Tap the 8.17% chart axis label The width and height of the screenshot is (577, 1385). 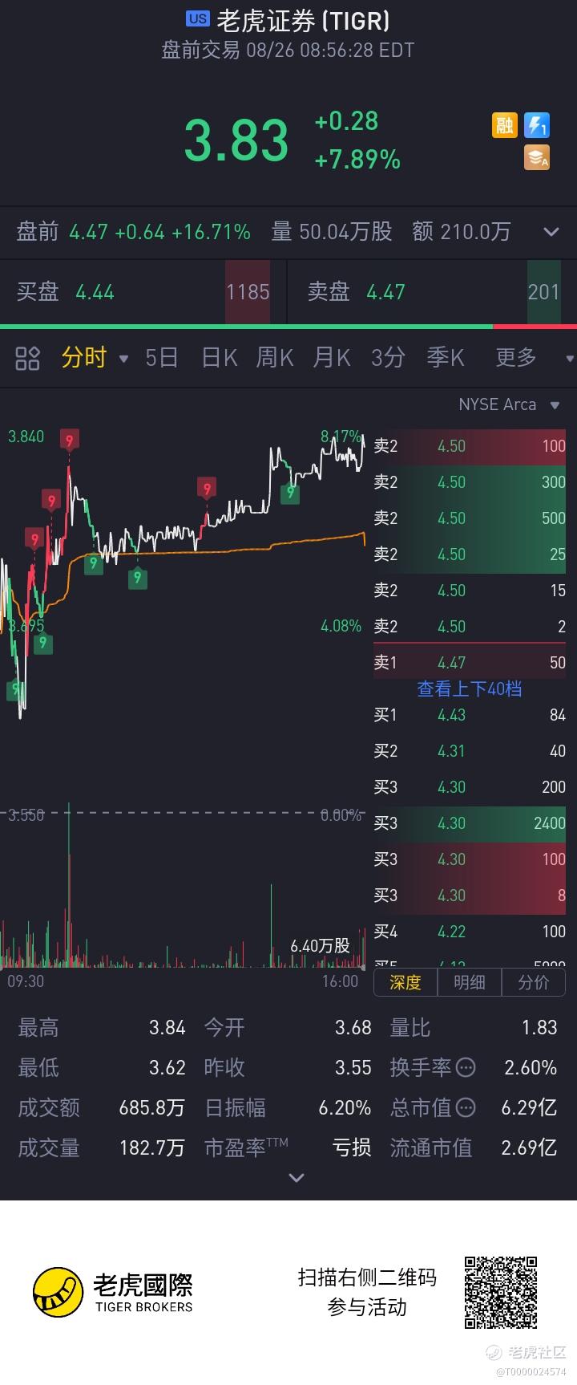click(341, 437)
